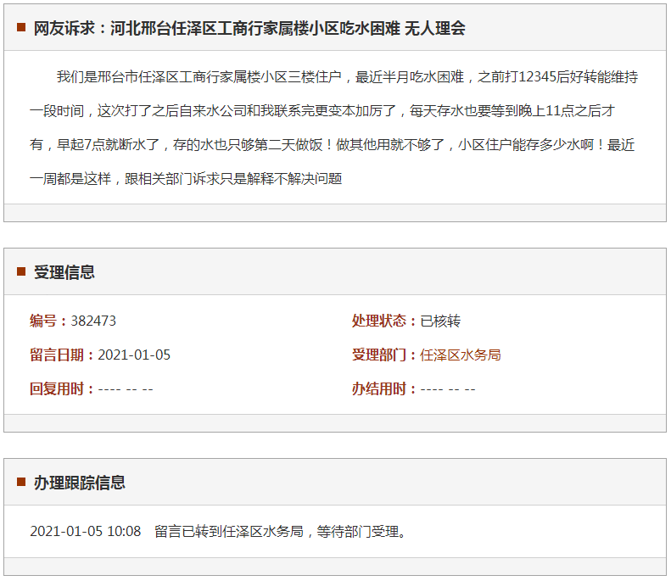Click the 受理信息 section heading

[x=64, y=272]
